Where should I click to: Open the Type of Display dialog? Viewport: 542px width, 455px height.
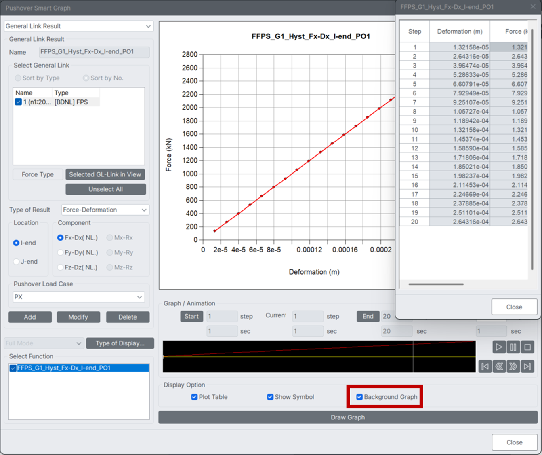coord(120,343)
